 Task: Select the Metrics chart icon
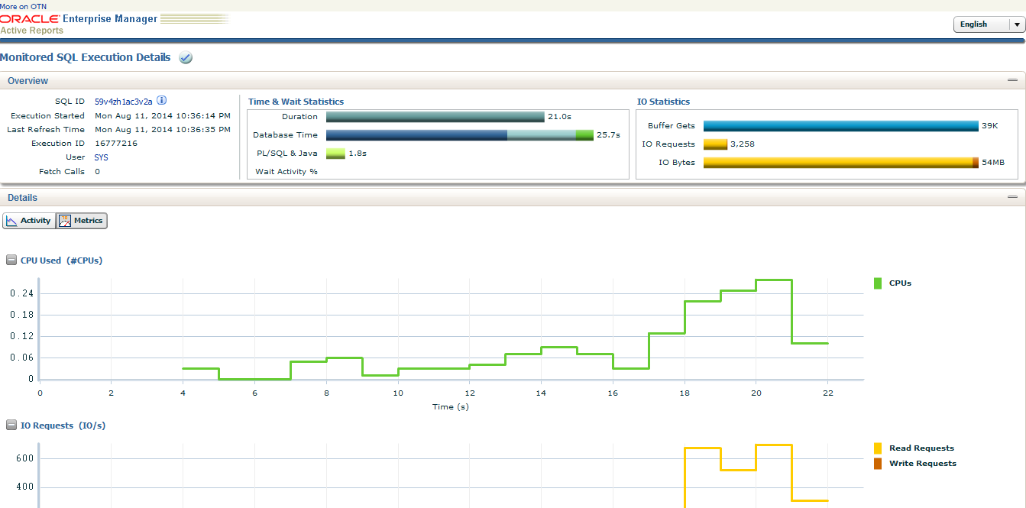click(x=65, y=220)
